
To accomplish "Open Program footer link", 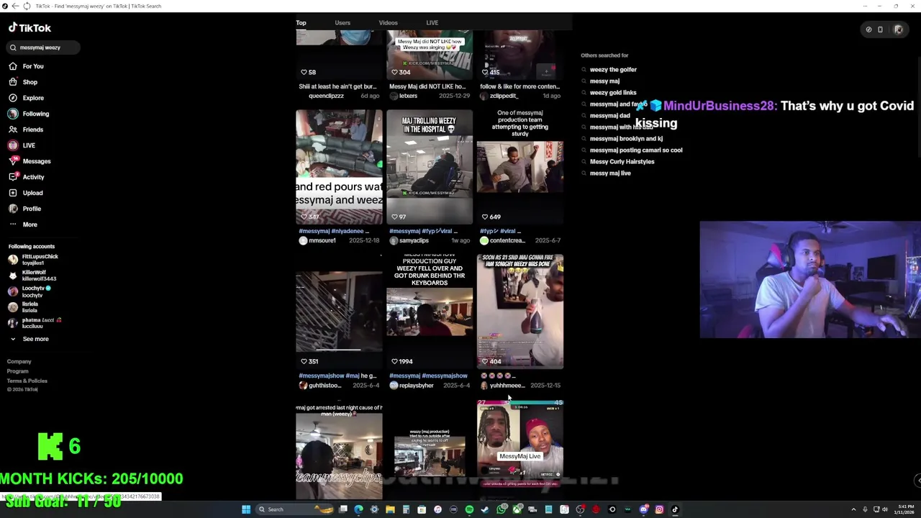I will (18, 371).
